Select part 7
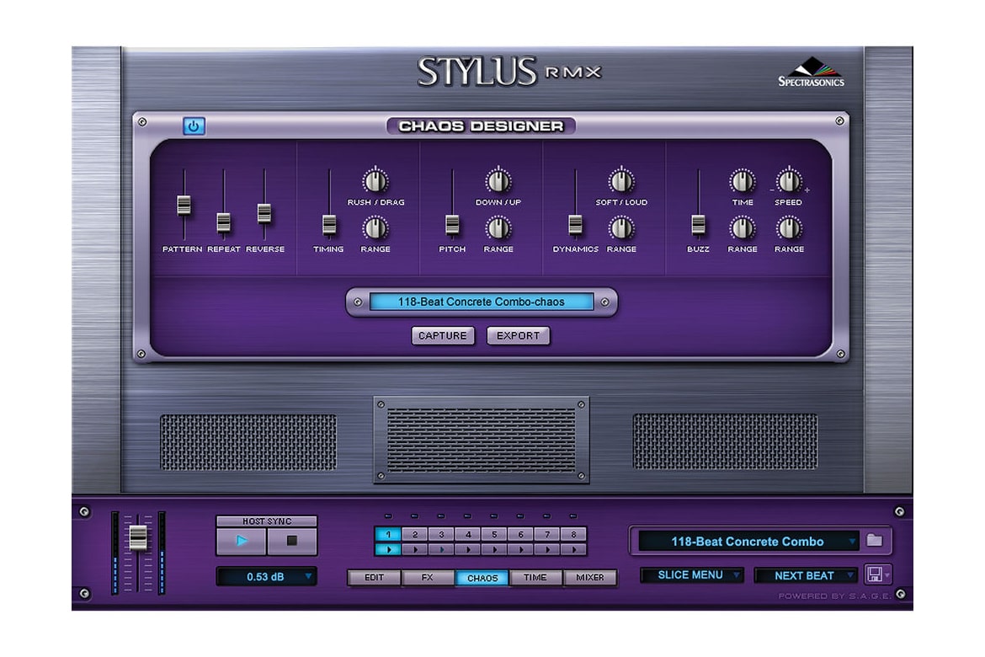This screenshot has height=657, width=985. pyautogui.click(x=547, y=534)
